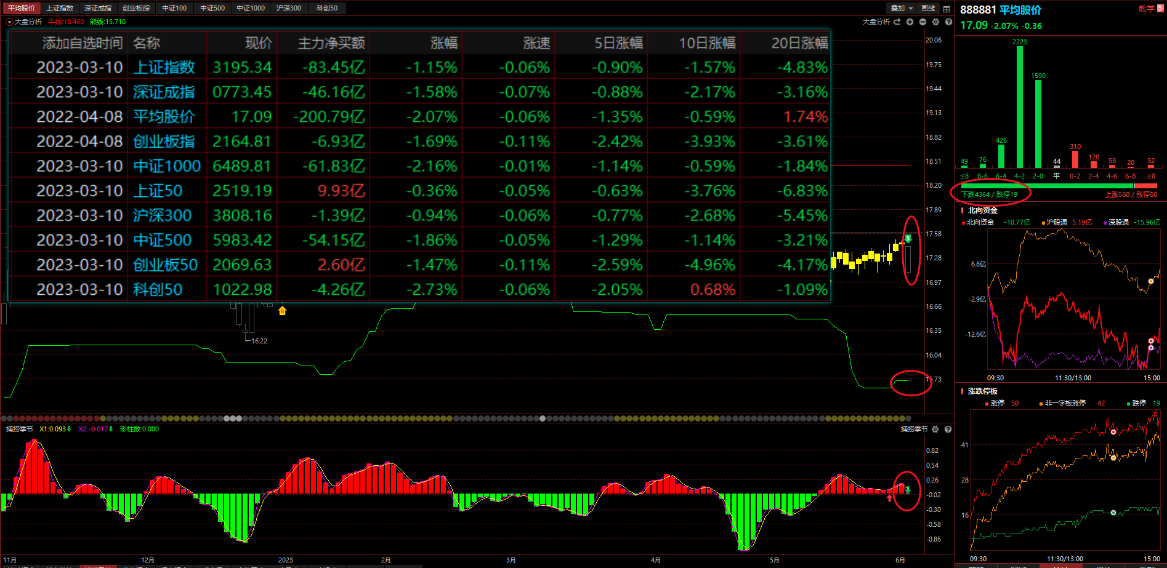Viewport: 1167px width, 568px height.
Task: Open the grid layout icon
Action: point(947,9)
